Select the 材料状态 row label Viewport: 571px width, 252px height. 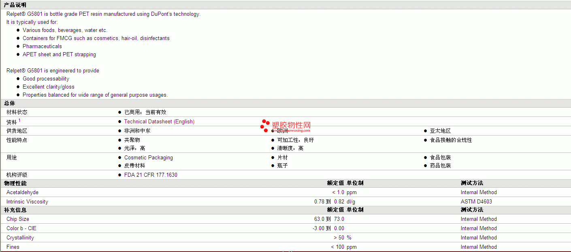pyautogui.click(x=17, y=112)
